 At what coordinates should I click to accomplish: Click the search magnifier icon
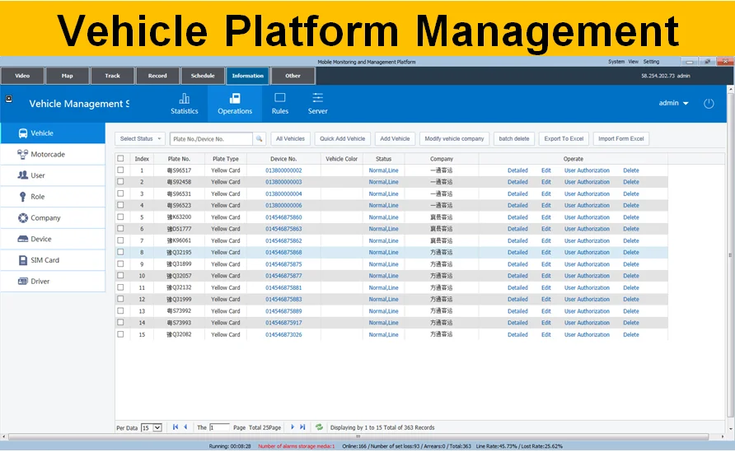(259, 139)
